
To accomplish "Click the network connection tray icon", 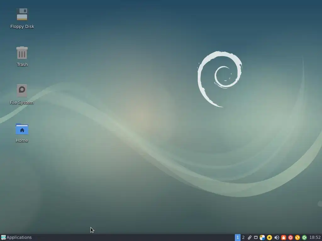I will (x=256, y=238).
